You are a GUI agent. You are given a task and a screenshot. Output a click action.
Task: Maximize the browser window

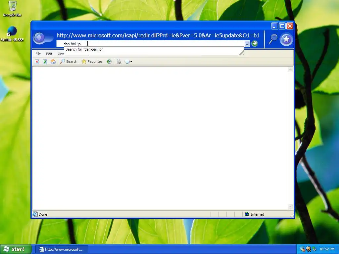pyautogui.click(x=282, y=26)
